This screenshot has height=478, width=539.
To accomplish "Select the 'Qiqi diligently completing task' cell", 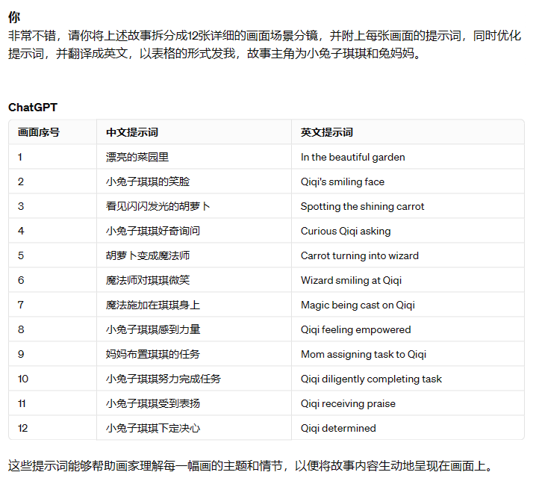I will (371, 379).
